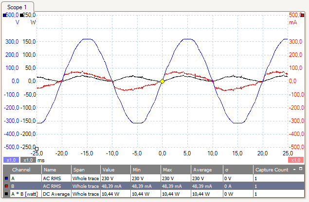Click the Capture Count column header
309x202 pixels.
coord(270,170)
